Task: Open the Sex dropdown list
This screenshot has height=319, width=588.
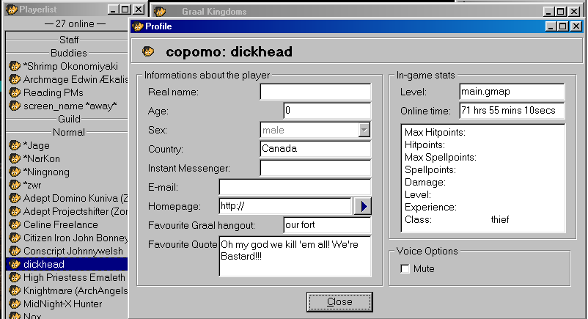Action: (x=364, y=131)
